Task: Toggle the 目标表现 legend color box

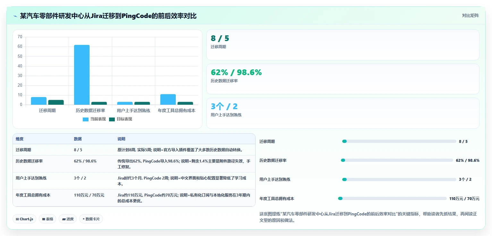Action: click(x=112, y=119)
